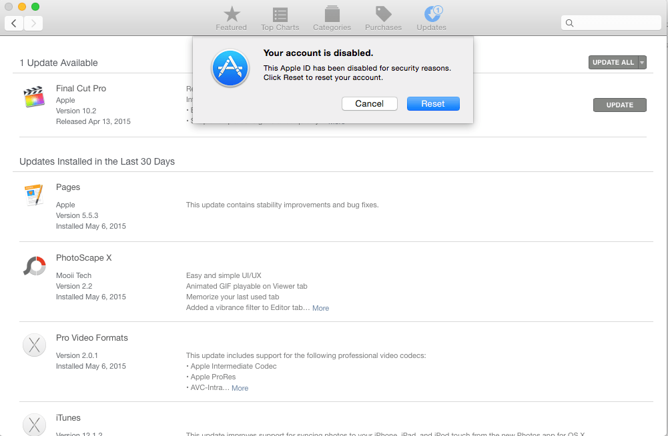This screenshot has height=436, width=668.
Task: Click "Released Apr 13, 2015" text
Action: [93, 121]
